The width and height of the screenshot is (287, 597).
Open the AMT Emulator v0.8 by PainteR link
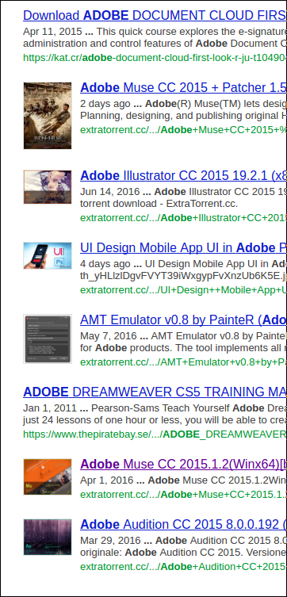coord(183,320)
